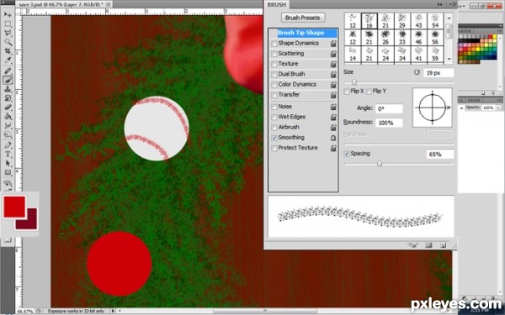Expand the Opacity dropdown arrow

pyautogui.click(x=498, y=108)
